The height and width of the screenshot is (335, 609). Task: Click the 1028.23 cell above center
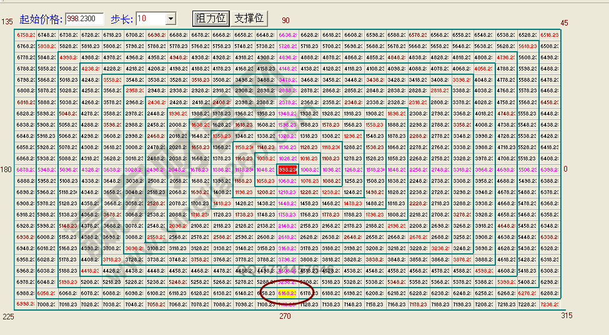click(x=287, y=158)
